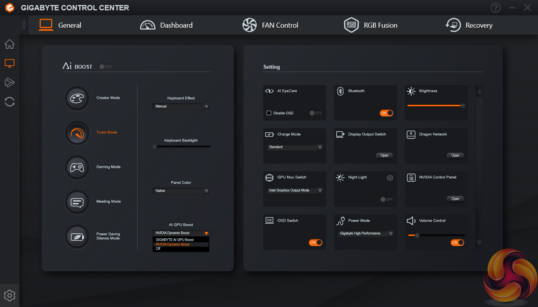Switch to the General tab
The width and height of the screenshot is (538, 307).
coord(60,25)
